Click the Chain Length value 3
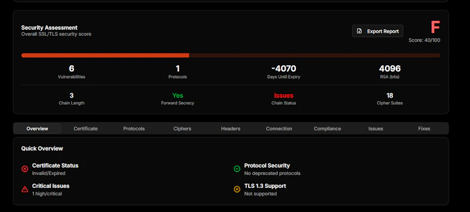 [x=71, y=96]
